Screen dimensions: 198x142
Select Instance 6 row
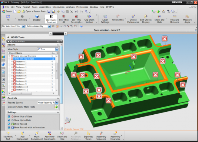(32, 76)
